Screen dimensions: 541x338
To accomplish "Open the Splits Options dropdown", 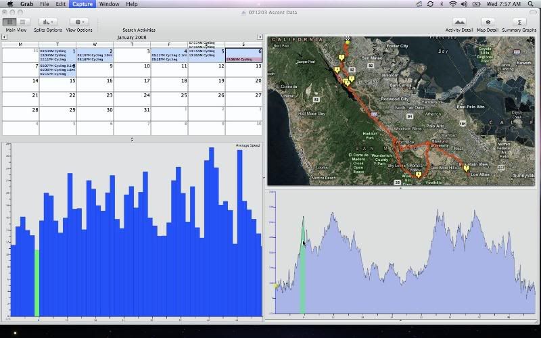I will click(x=47, y=22).
